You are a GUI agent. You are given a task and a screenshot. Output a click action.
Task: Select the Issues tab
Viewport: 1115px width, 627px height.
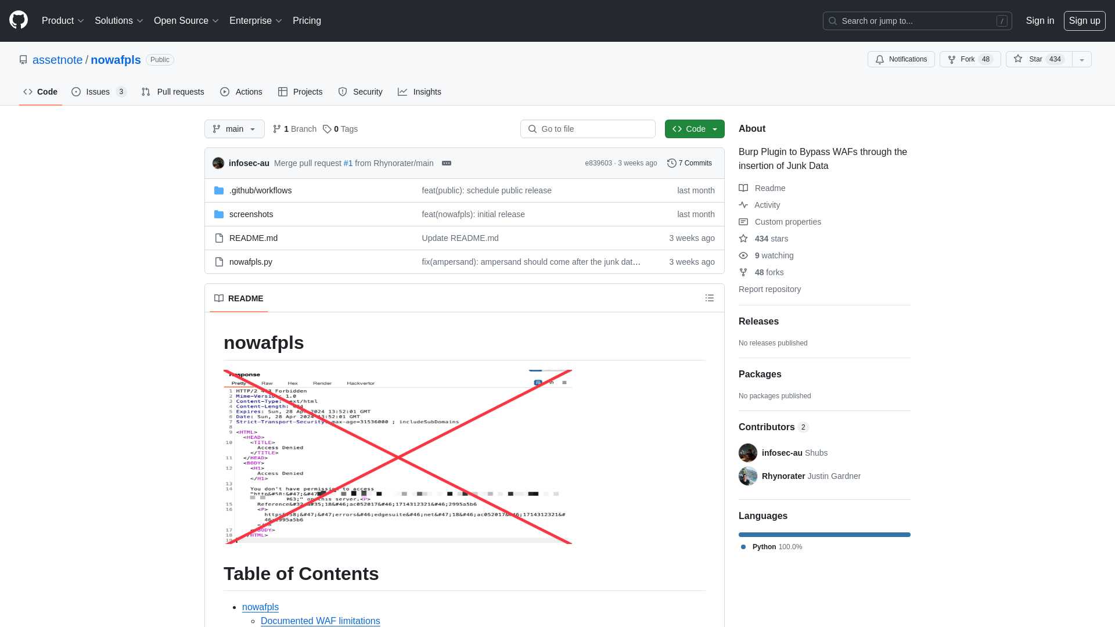tap(99, 91)
